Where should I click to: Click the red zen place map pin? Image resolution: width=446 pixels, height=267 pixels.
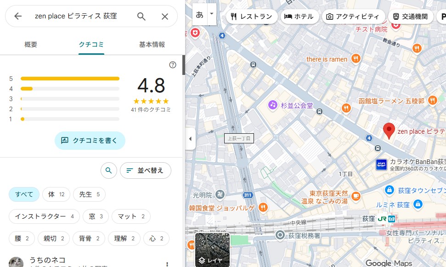389,131
